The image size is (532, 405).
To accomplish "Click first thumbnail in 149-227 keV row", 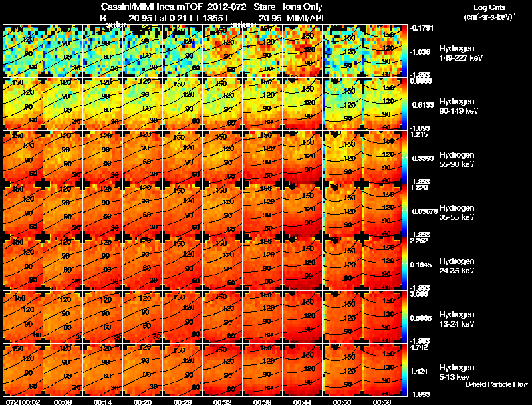I will click(x=23, y=51).
